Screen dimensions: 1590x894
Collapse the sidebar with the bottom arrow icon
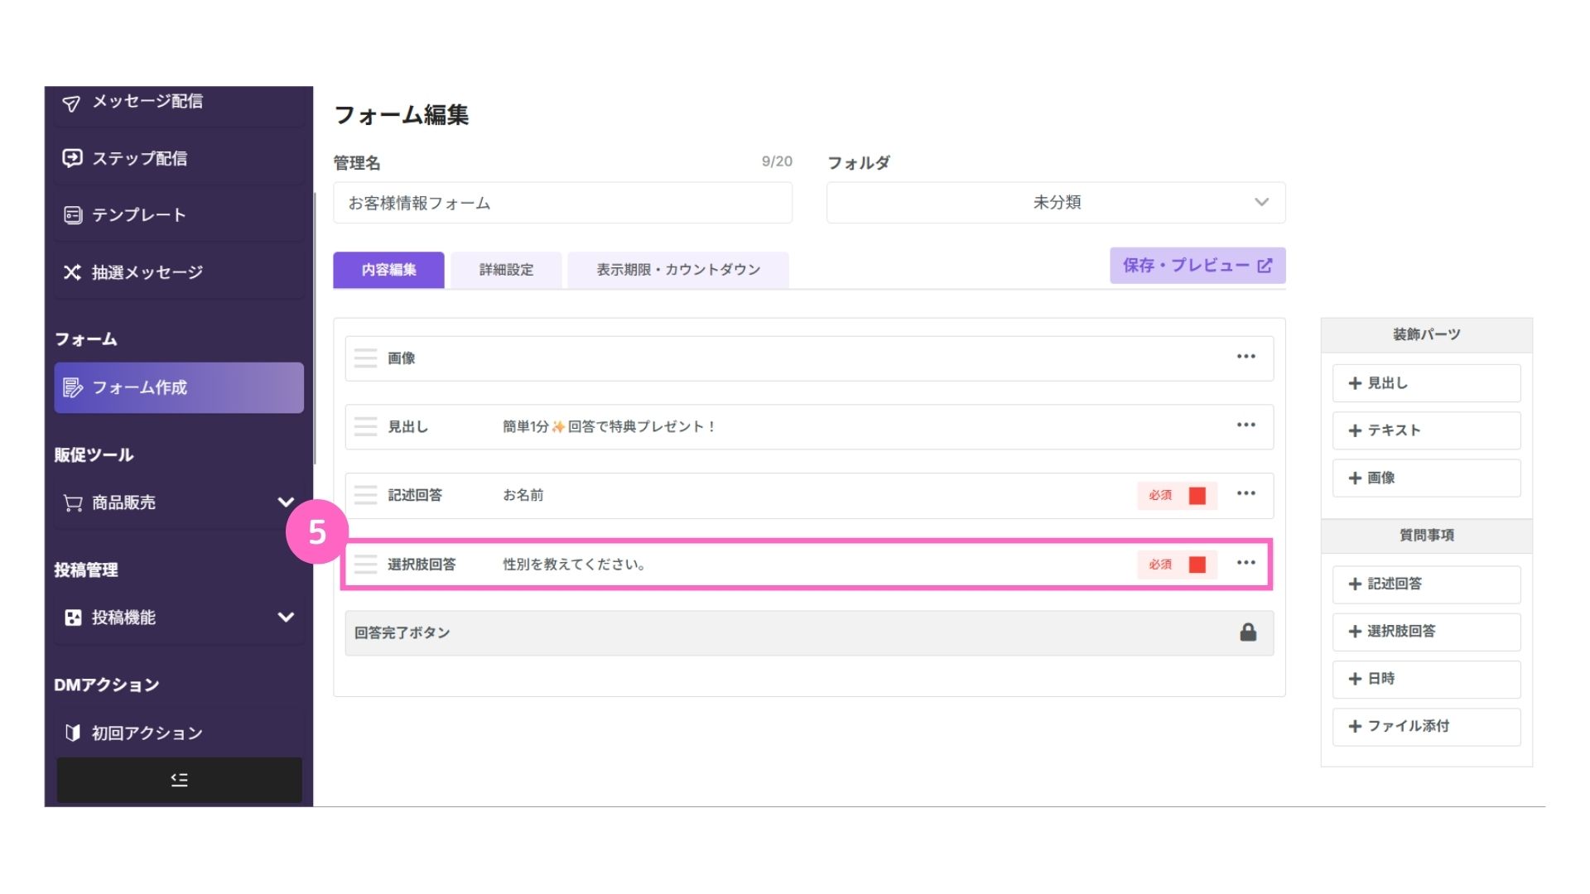[x=179, y=780]
